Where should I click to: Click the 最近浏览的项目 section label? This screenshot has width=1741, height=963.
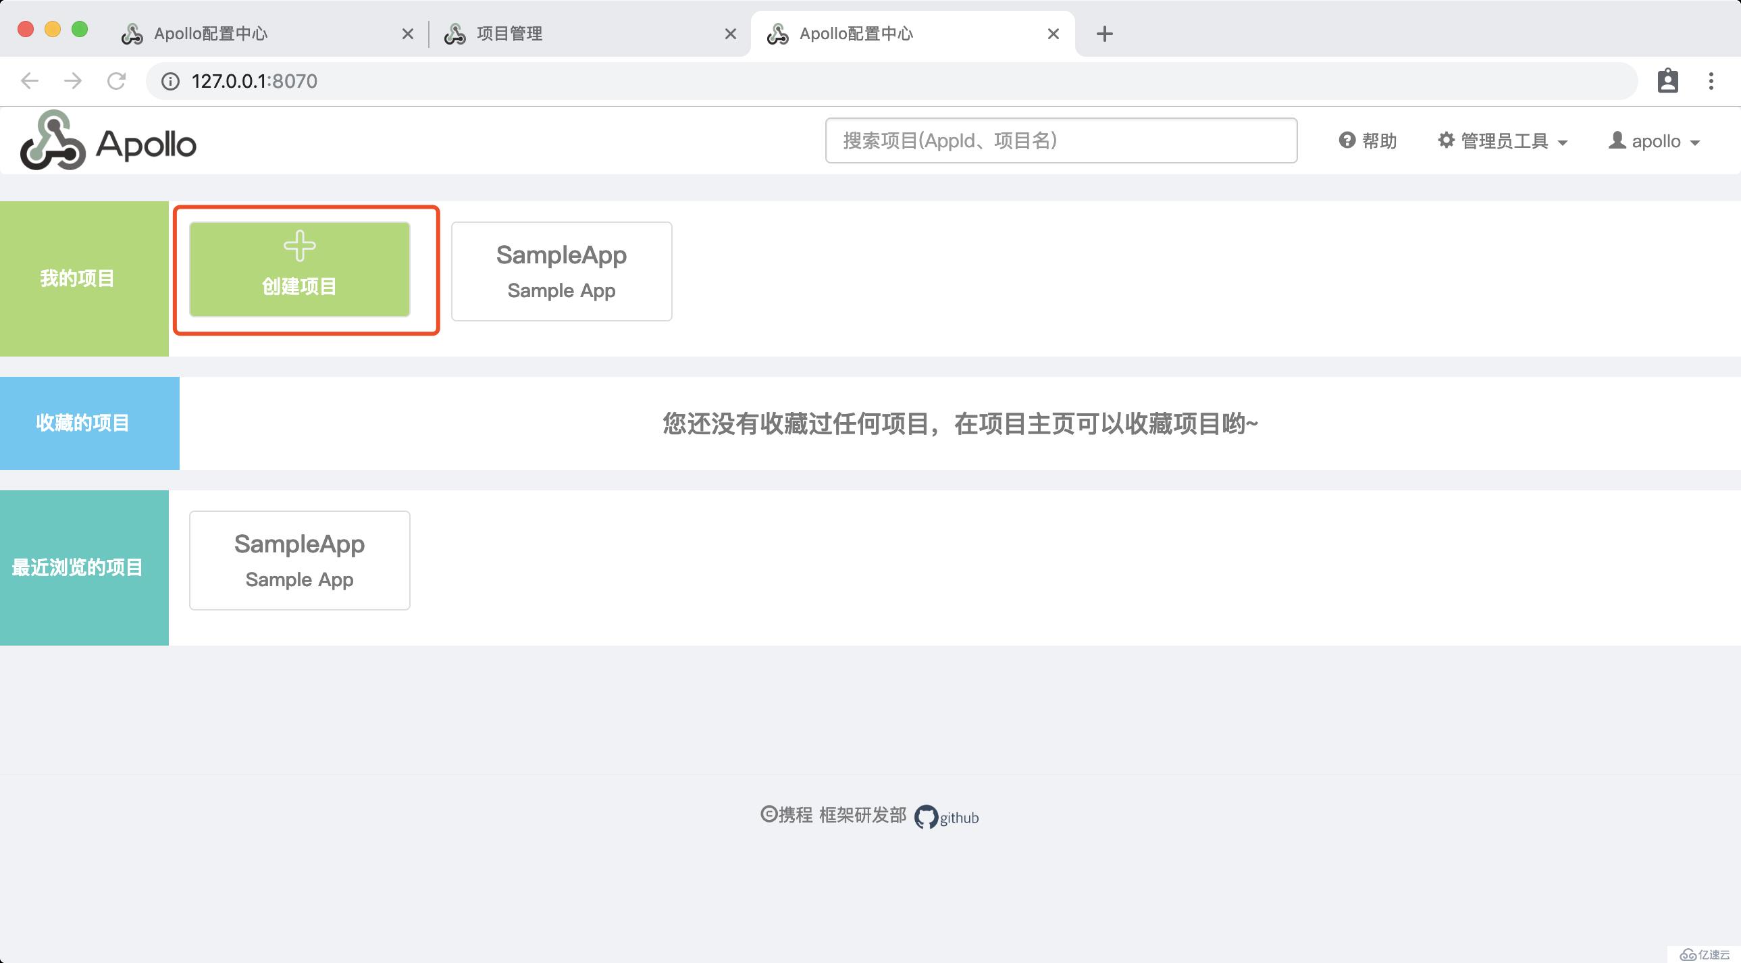click(x=80, y=567)
